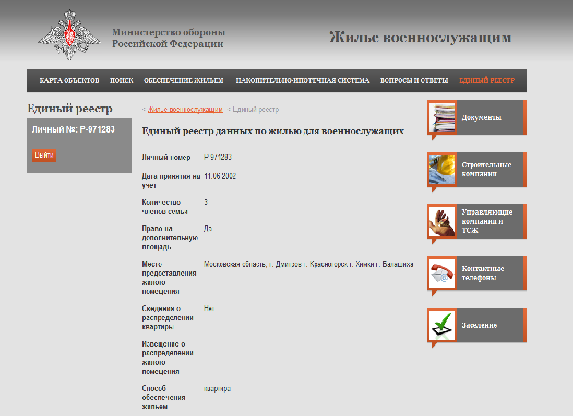Open Строительные компании sidebar label

click(486, 169)
